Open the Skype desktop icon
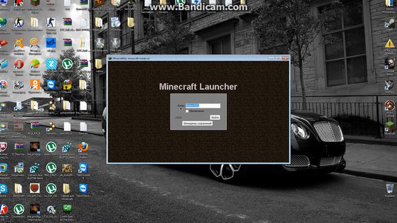 click(x=3, y=188)
